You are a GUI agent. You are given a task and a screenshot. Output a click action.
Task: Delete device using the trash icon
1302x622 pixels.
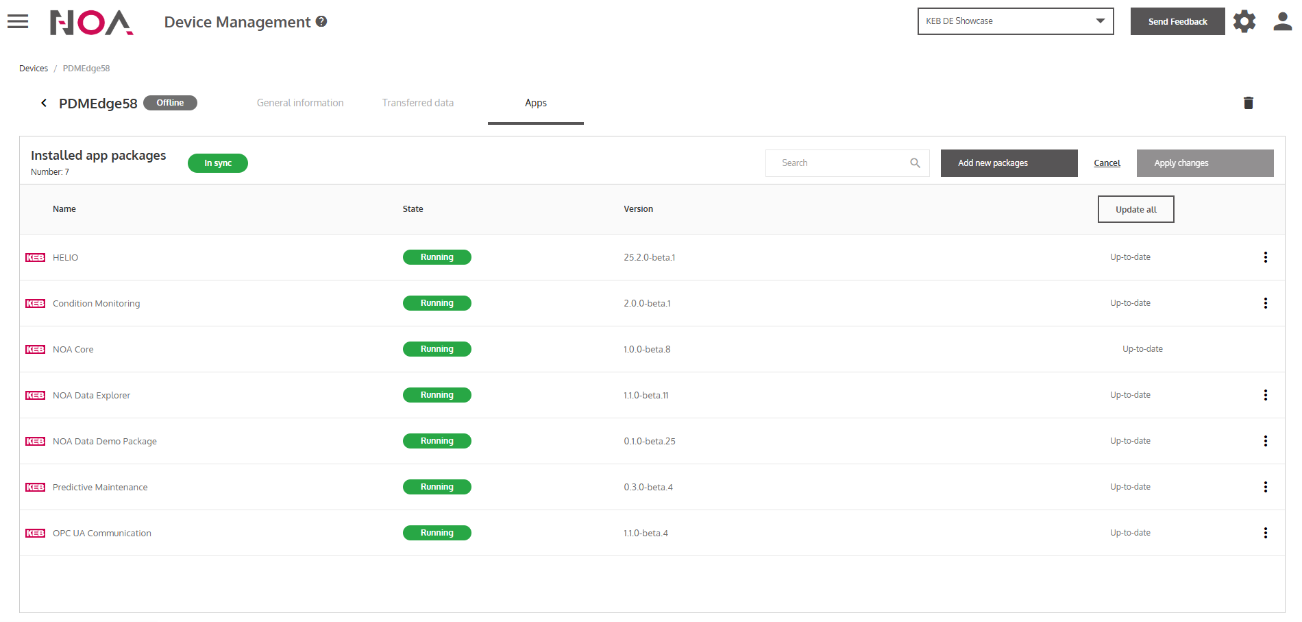[x=1248, y=103]
